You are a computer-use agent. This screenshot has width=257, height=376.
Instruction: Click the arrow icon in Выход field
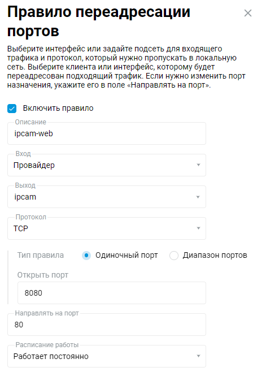tap(198, 197)
